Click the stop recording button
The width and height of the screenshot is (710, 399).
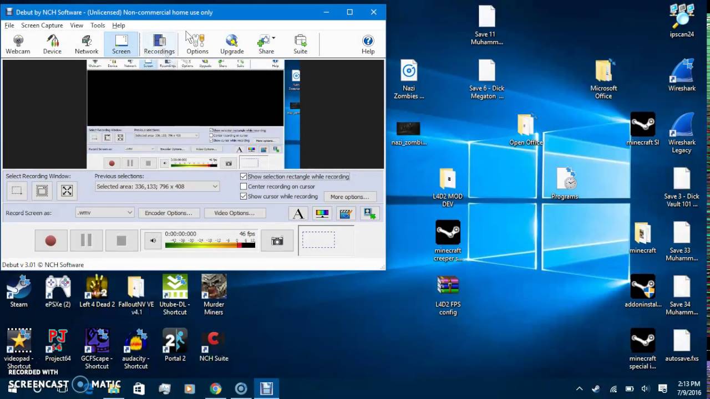click(x=121, y=241)
